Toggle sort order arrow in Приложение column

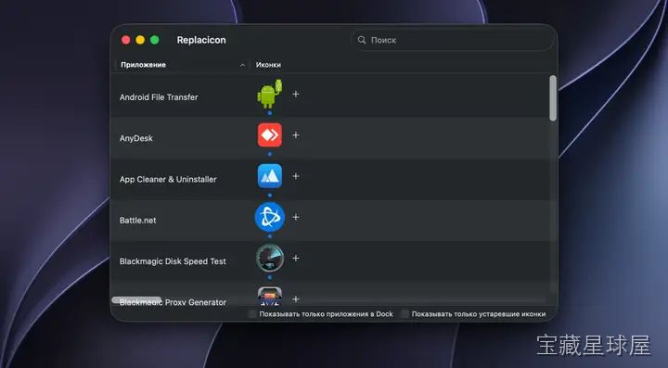coord(242,65)
